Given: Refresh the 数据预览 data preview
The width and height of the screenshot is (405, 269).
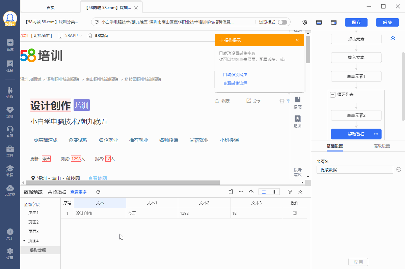Looking at the screenshot, I should 98,192.
